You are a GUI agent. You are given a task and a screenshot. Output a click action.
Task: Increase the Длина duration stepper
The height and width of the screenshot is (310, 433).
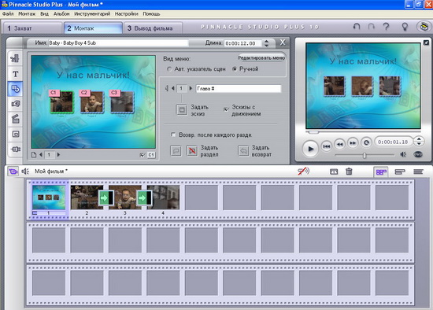pyautogui.click(x=266, y=41)
